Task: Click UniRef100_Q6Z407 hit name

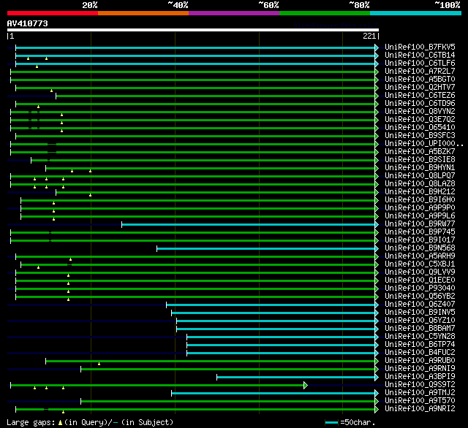Action: pos(420,305)
